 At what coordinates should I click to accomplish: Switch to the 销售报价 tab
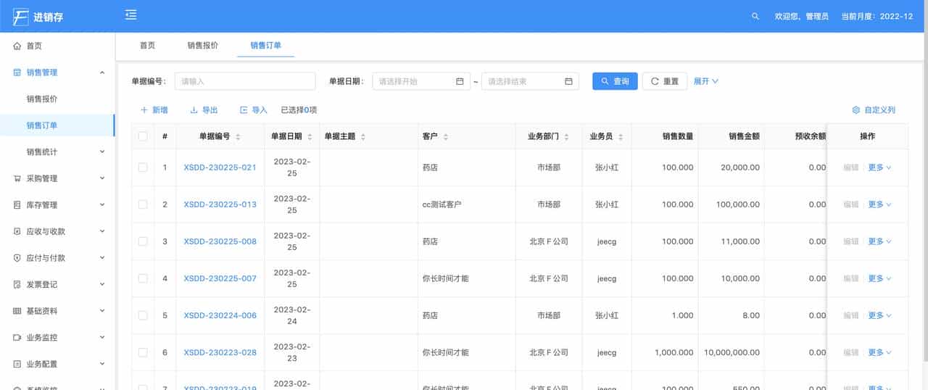pos(203,45)
